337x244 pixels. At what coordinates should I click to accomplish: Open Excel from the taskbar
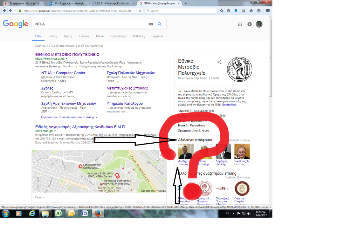click(58, 213)
